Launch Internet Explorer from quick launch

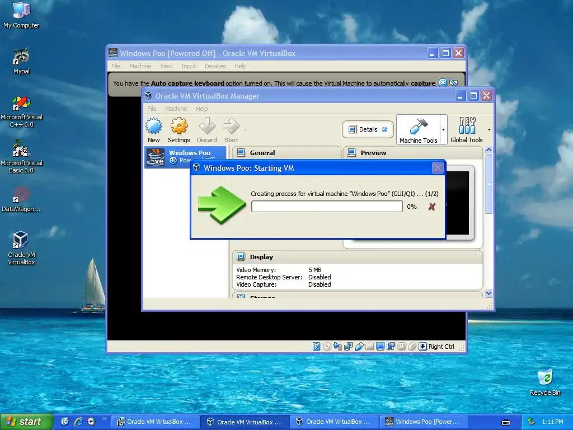(x=78, y=422)
